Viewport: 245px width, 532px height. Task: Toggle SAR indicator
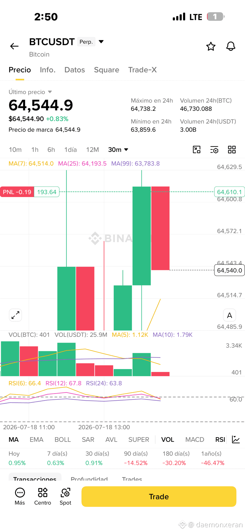pos(88,440)
